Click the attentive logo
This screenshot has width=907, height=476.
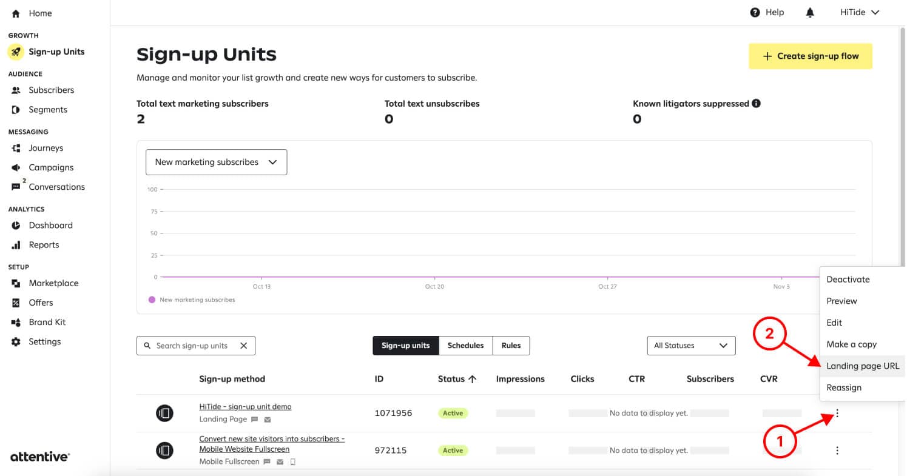[40, 457]
